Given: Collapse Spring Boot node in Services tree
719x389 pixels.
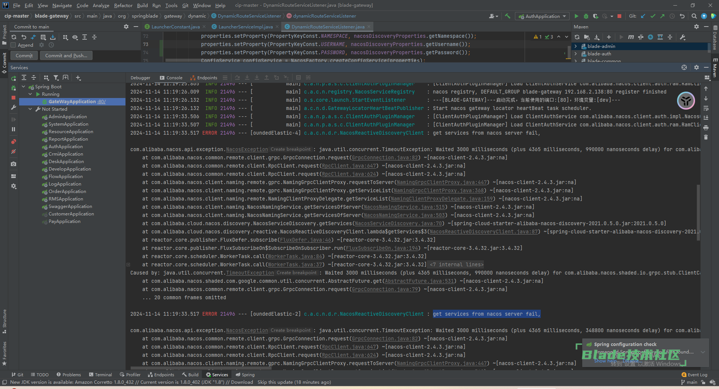Looking at the screenshot, I should (x=24, y=87).
